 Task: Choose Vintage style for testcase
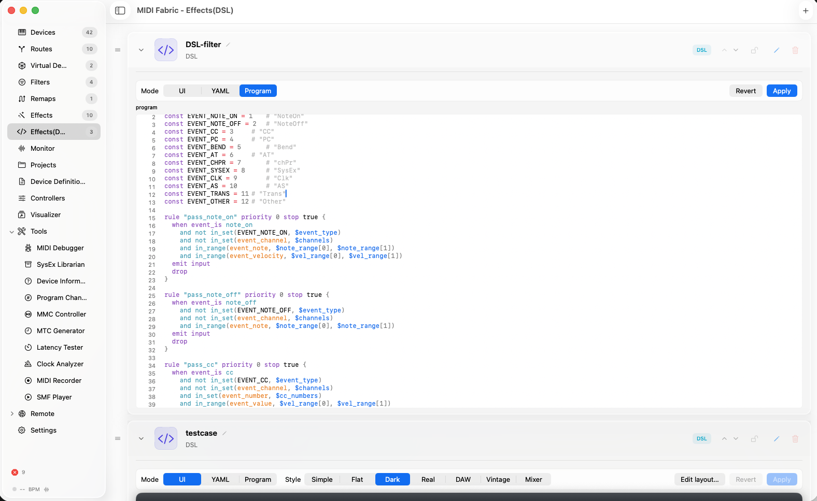coord(498,479)
